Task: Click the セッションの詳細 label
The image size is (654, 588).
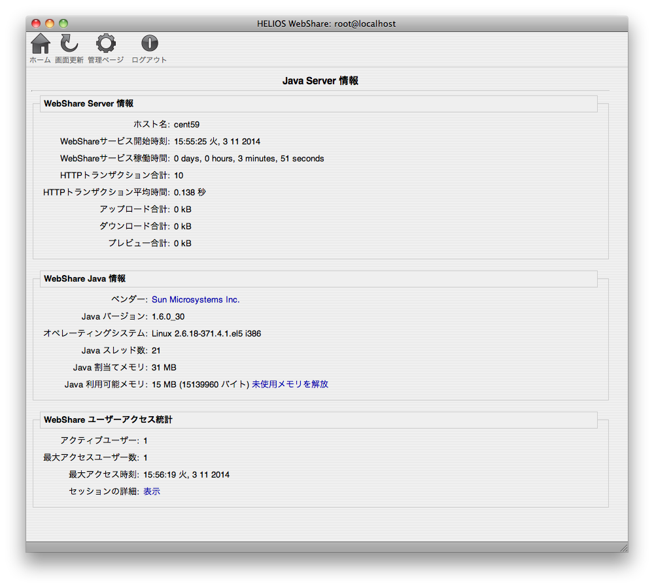Action: click(x=104, y=492)
